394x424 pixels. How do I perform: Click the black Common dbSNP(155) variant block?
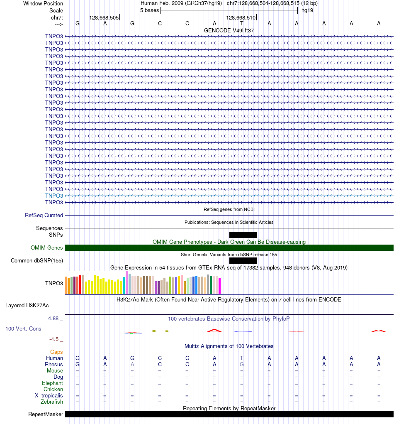tap(243, 261)
